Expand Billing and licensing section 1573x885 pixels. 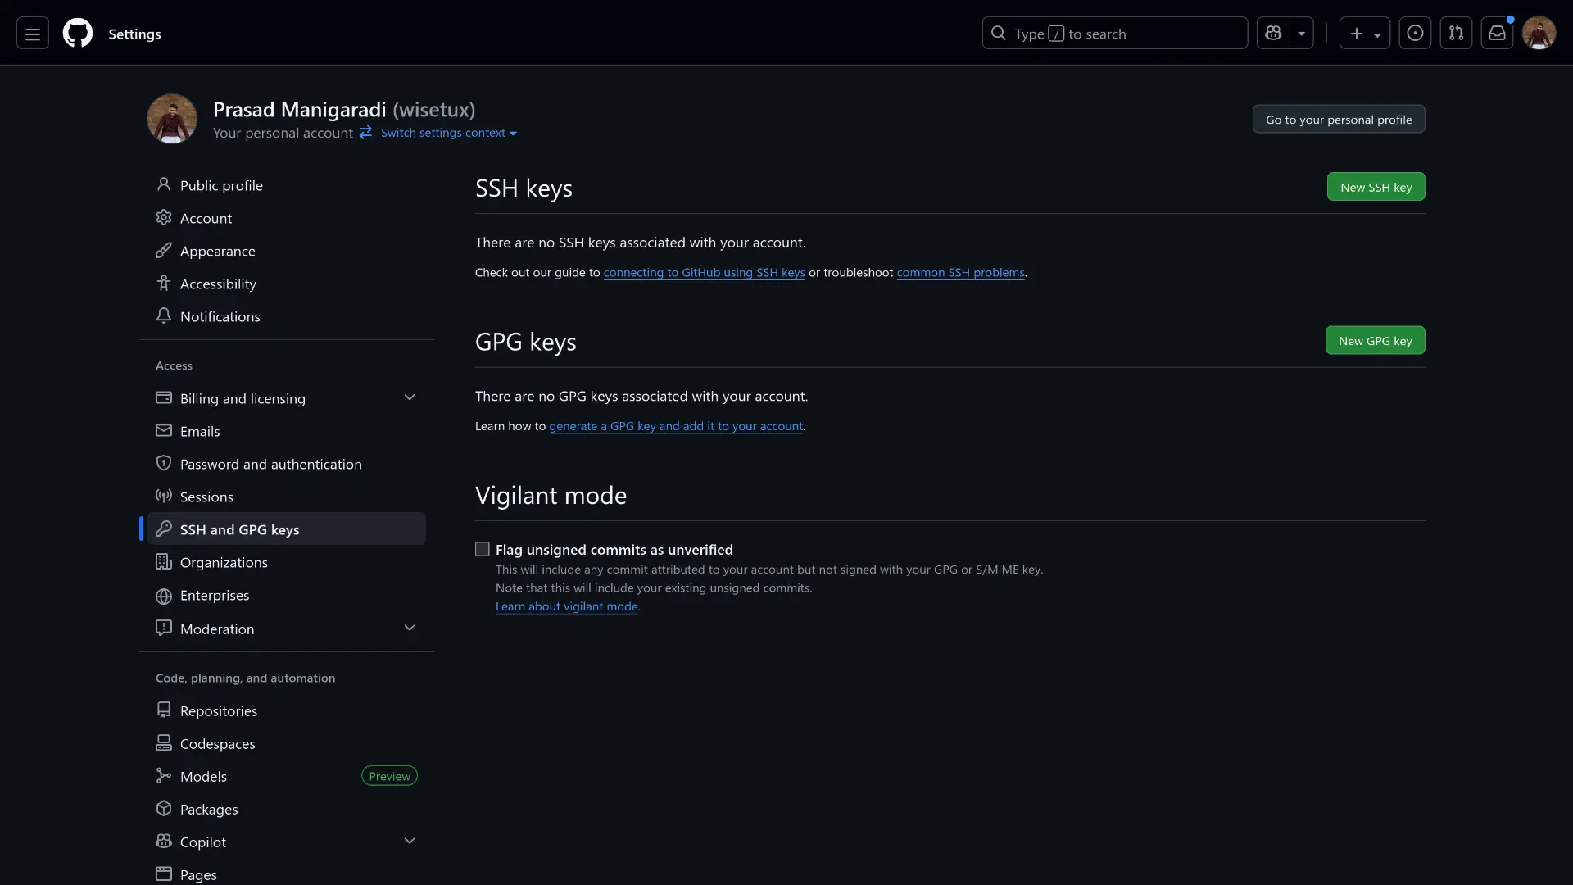(x=410, y=398)
